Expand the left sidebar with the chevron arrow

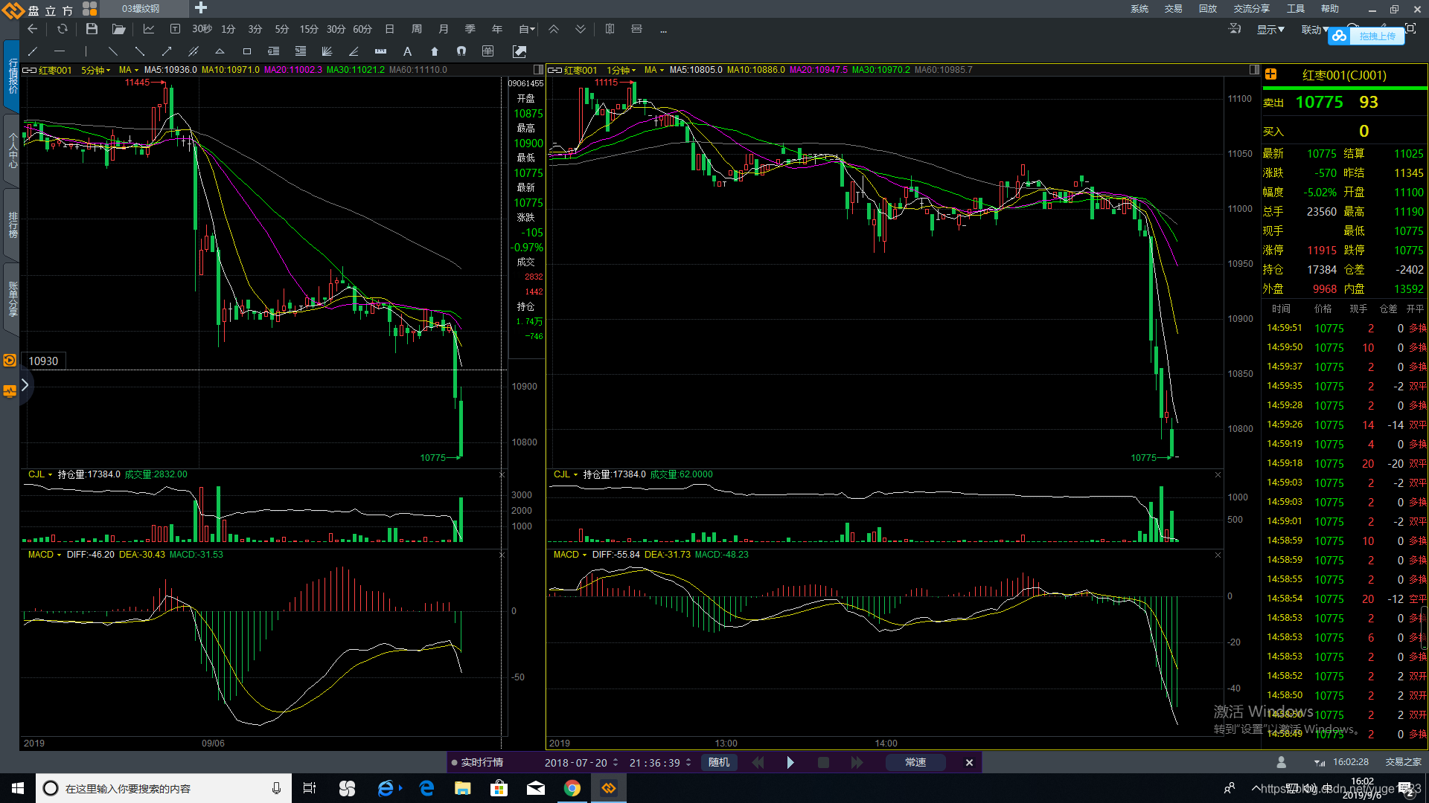click(25, 384)
